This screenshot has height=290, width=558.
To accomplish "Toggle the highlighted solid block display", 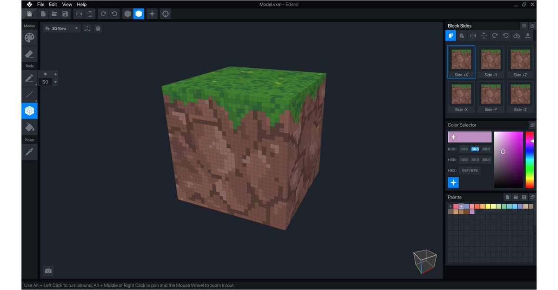I will click(x=139, y=14).
